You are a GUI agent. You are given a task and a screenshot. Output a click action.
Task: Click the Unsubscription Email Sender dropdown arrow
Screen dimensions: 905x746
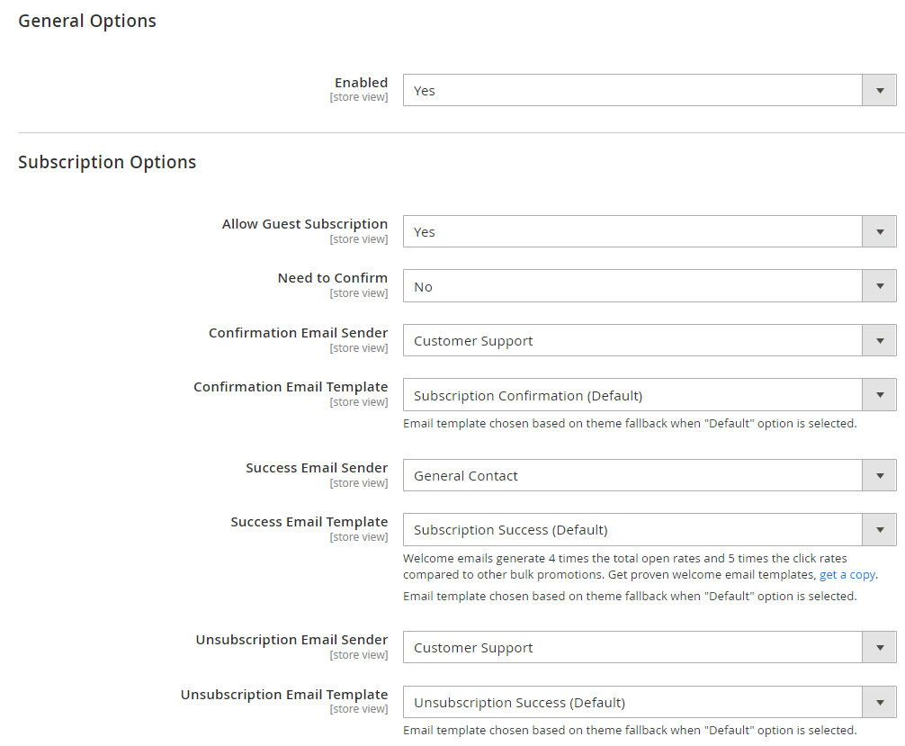click(879, 647)
